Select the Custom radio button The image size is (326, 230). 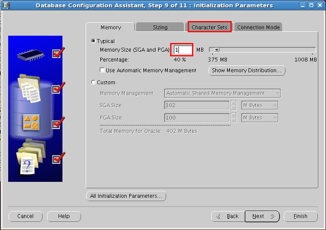coord(93,82)
